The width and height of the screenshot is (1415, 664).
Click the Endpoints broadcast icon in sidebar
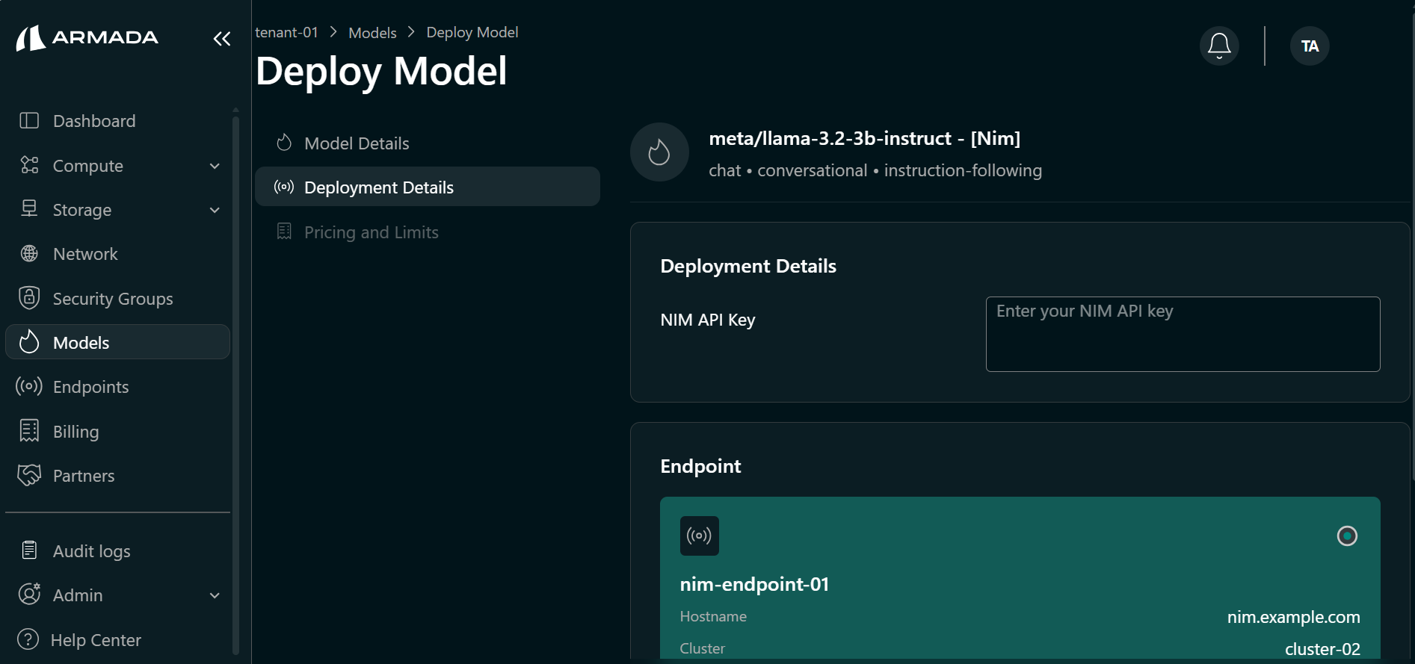pos(29,386)
